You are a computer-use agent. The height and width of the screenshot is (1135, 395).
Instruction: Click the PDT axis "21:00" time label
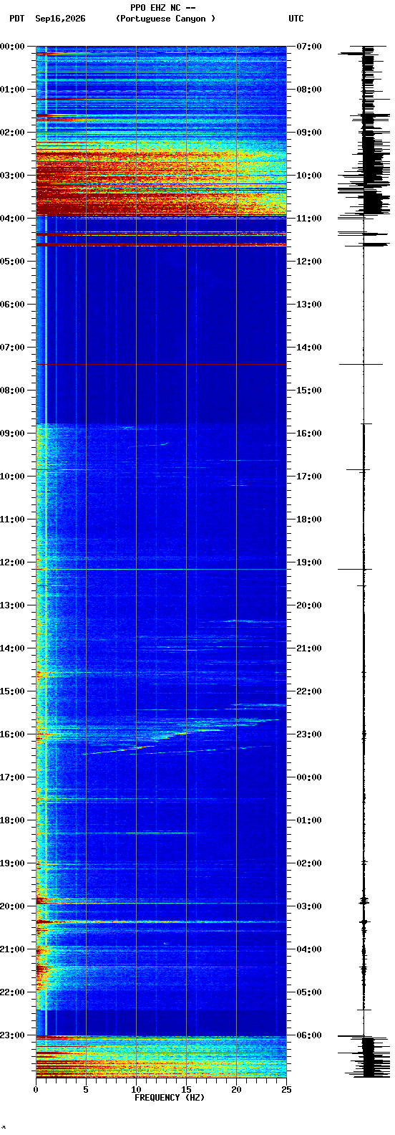click(12, 949)
